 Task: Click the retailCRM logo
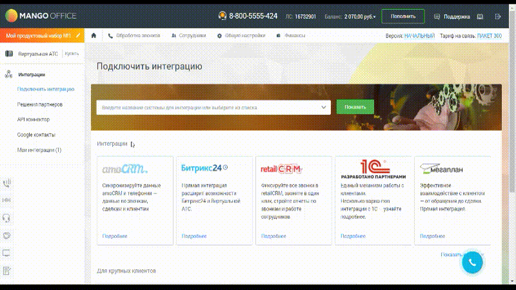pyautogui.click(x=281, y=169)
